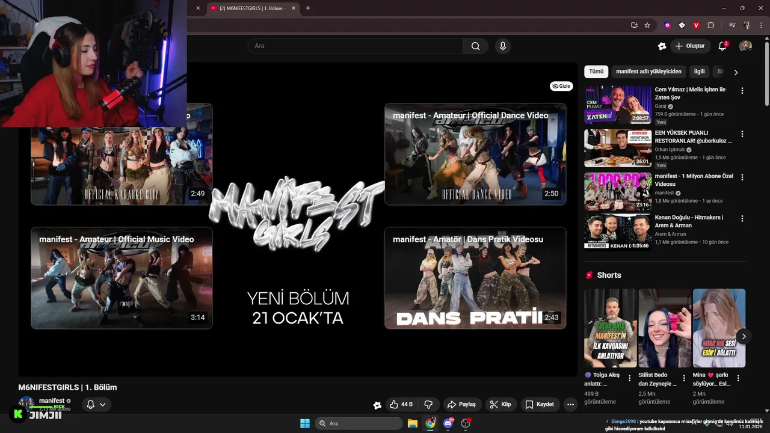
Task: Click the Shorts section heading
Action: pos(609,275)
